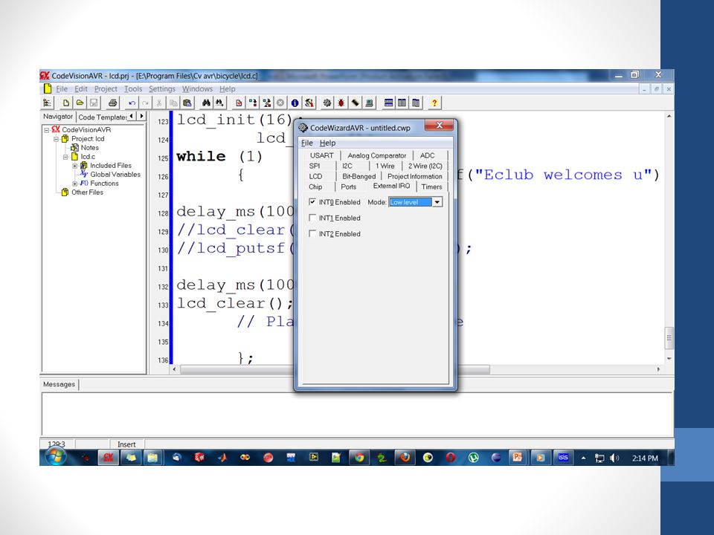Image resolution: width=714 pixels, height=535 pixels.
Task: Open the main File menu
Action: 62,88
